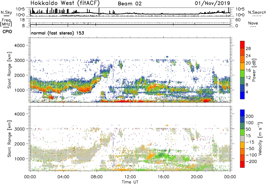Viewport: 266px width, 184px height.
Task: Click the 'Freq. [MHz]' axis label
Action: point(6,23)
